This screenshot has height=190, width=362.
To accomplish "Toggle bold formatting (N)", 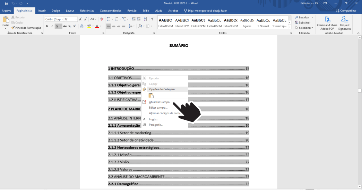I will [x=47, y=26].
